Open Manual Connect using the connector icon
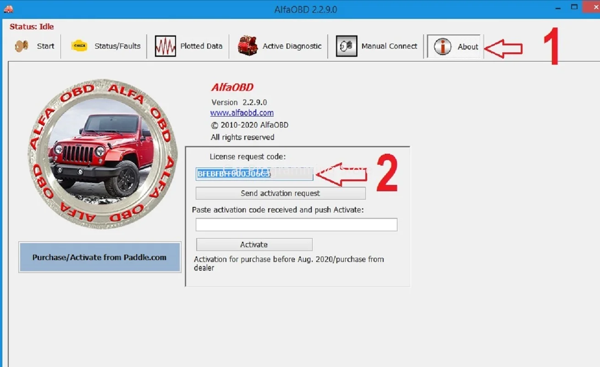The image size is (600, 367). pyautogui.click(x=346, y=46)
